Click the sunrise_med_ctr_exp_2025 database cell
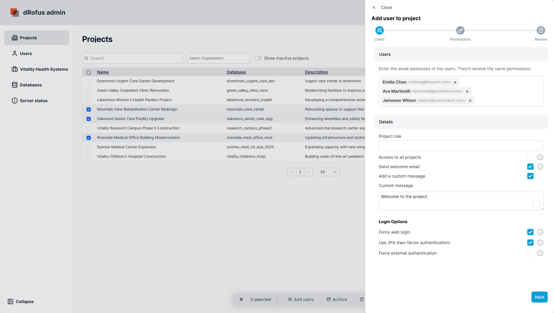 (x=250, y=147)
